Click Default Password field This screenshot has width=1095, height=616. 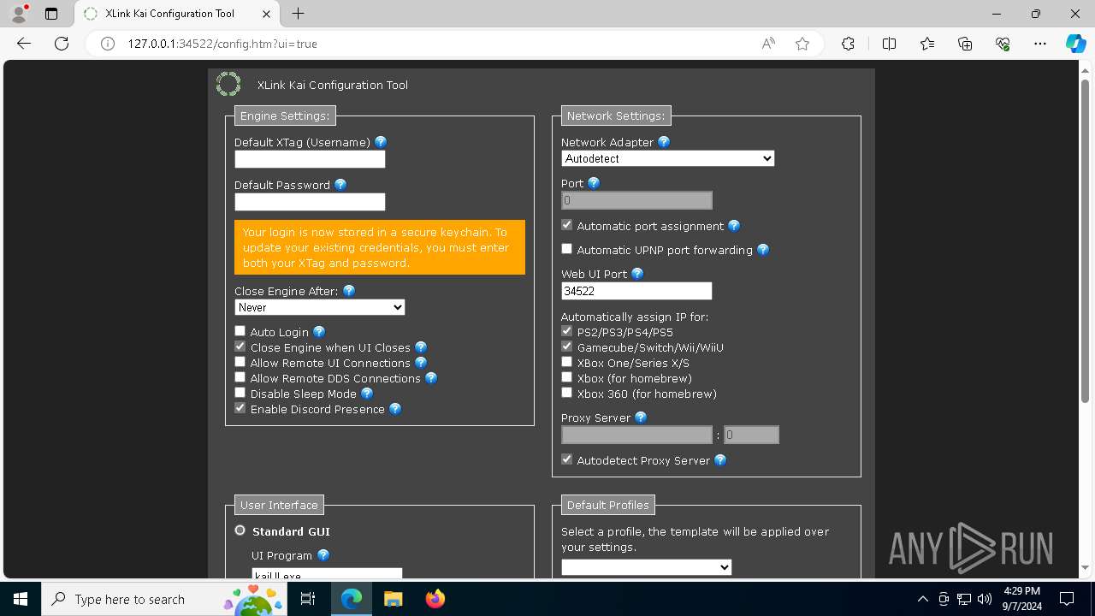[311, 202]
